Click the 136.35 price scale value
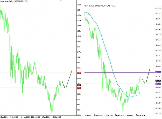Screen dimensions: 162x119 click(x=158, y=93)
